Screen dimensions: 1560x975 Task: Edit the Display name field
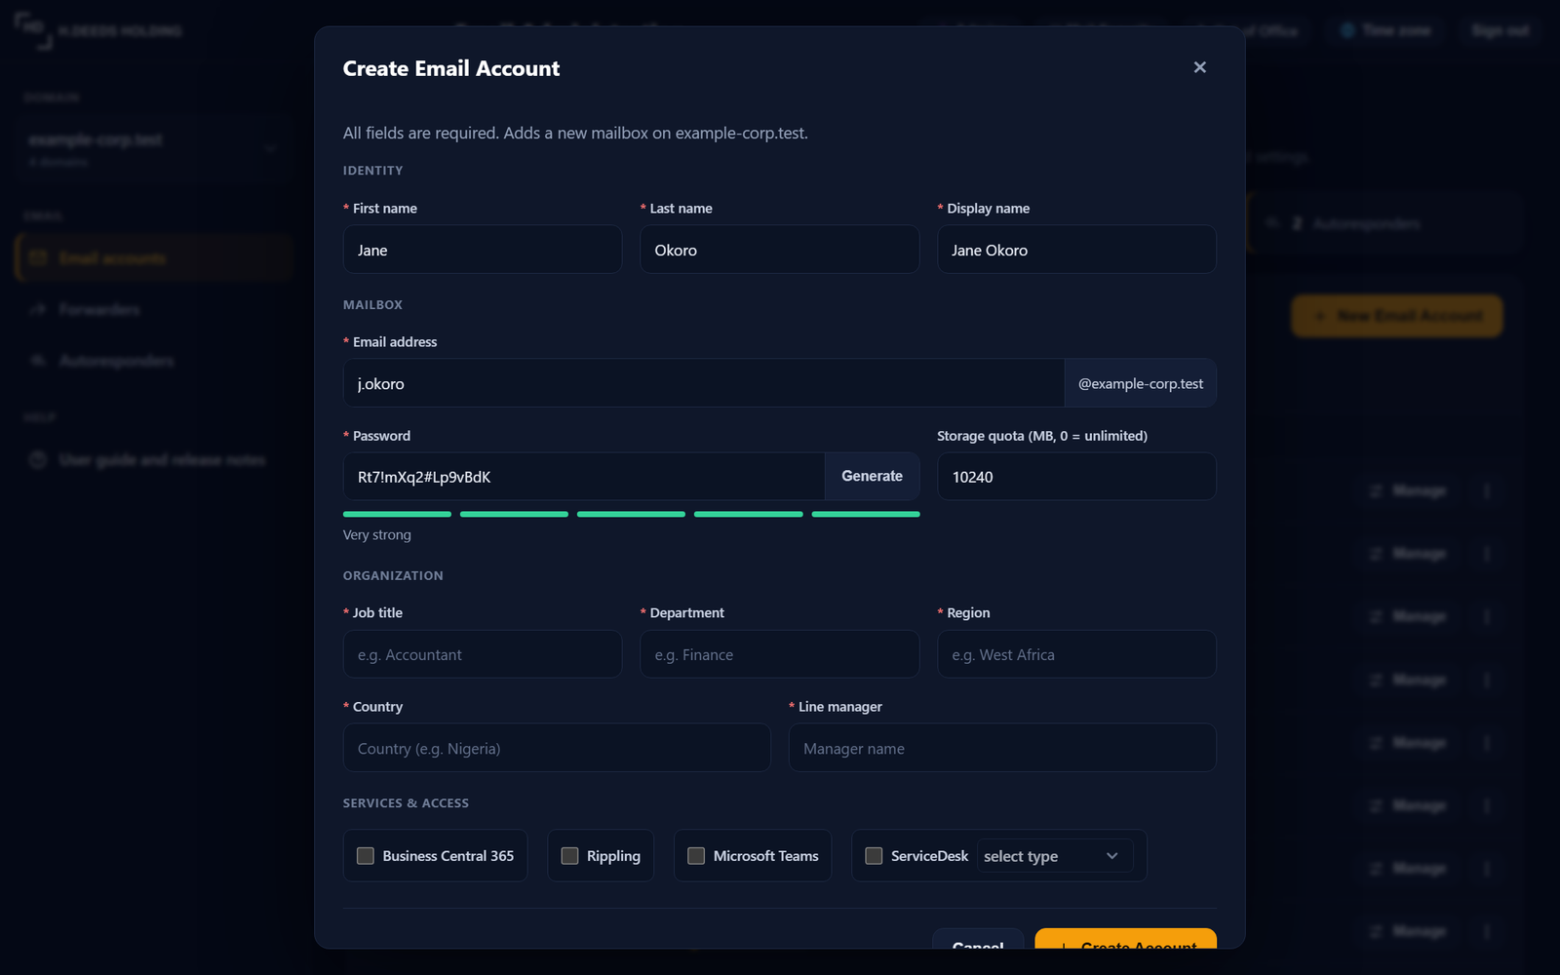pos(1076,250)
